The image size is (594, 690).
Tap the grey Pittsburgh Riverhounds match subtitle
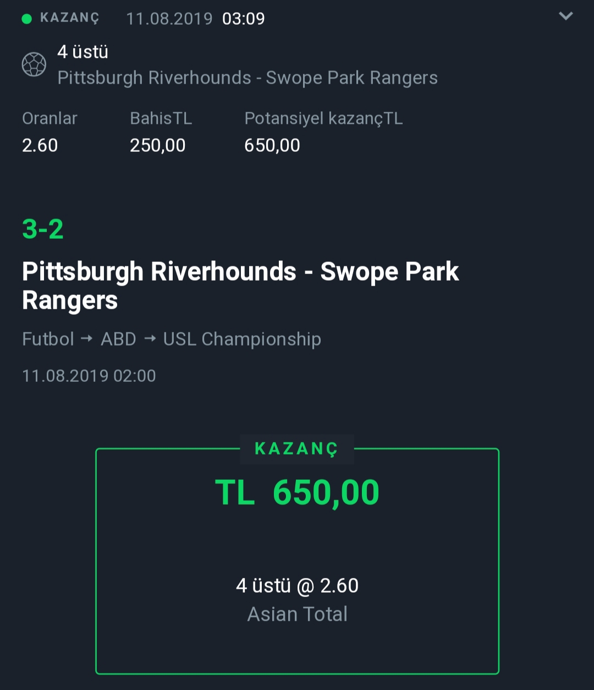(x=248, y=78)
